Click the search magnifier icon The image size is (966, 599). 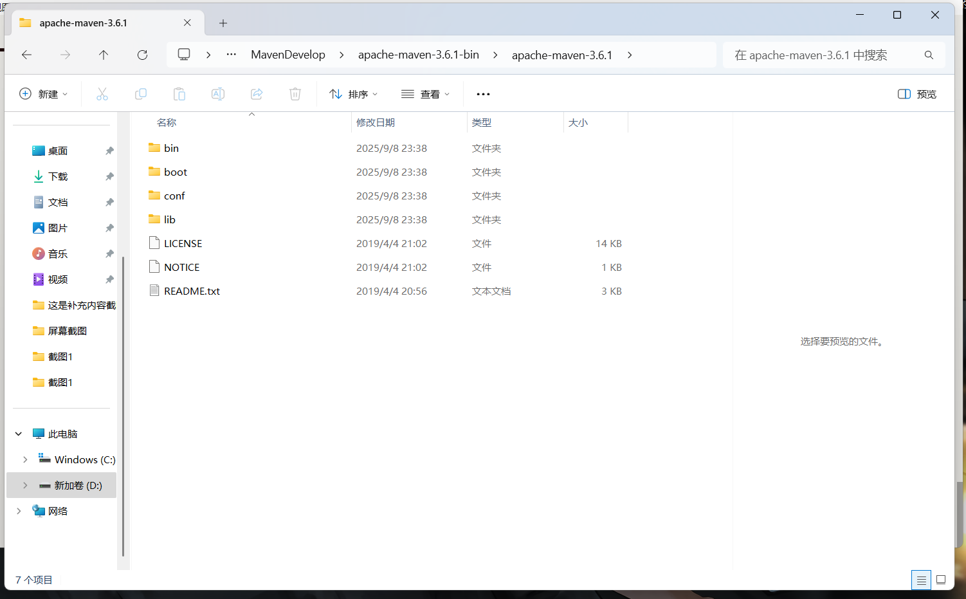point(929,55)
